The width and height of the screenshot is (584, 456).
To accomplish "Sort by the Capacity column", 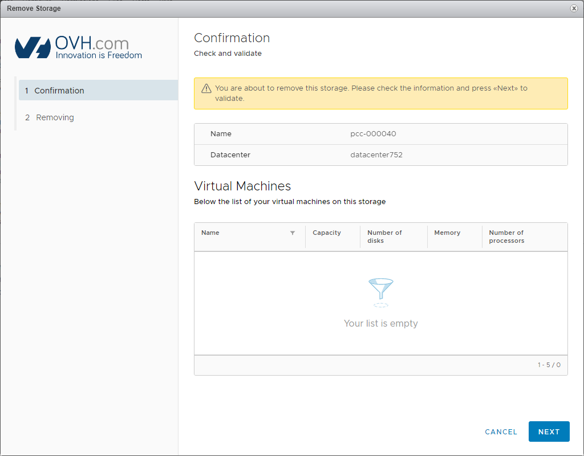I will (327, 233).
